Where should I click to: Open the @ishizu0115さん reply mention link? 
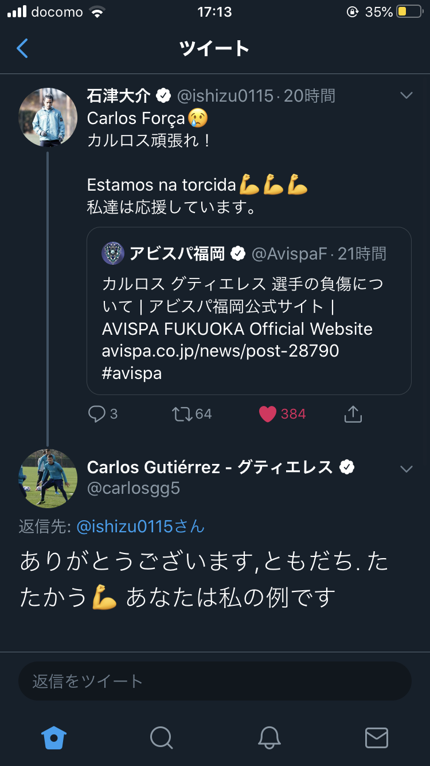pos(140,527)
